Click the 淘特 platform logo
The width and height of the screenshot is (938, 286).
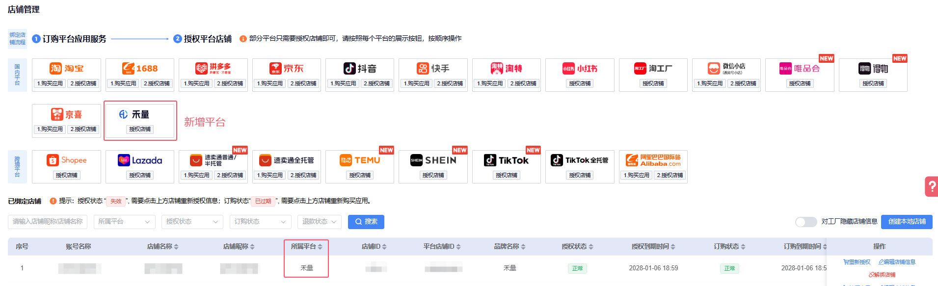[507, 69]
